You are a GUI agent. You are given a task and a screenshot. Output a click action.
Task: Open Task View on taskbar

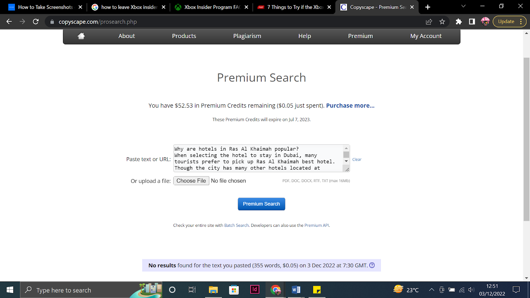[192, 290]
